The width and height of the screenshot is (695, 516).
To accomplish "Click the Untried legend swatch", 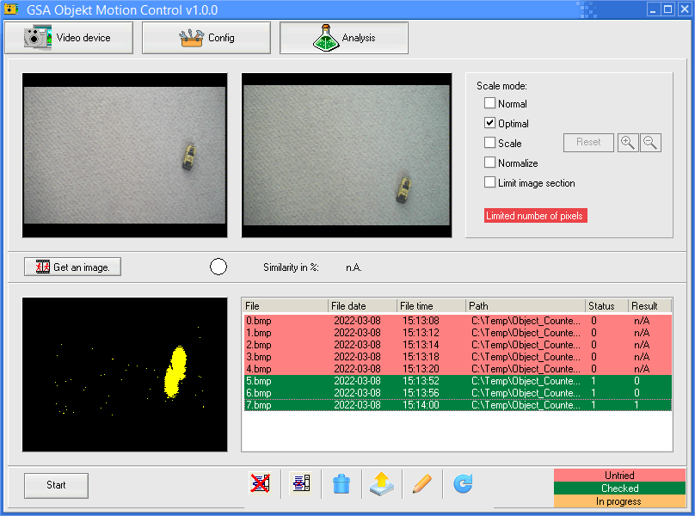I will tap(619, 476).
